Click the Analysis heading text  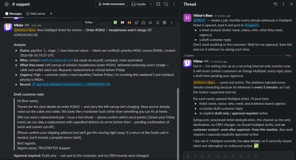(20, 45)
